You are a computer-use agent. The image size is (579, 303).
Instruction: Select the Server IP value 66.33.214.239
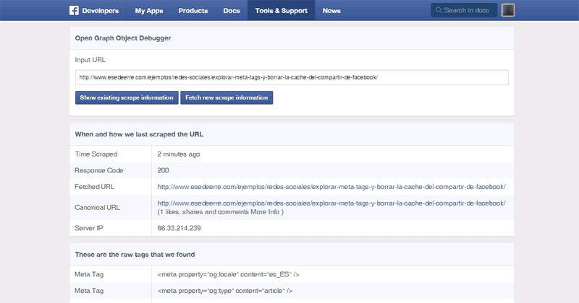[x=179, y=228]
